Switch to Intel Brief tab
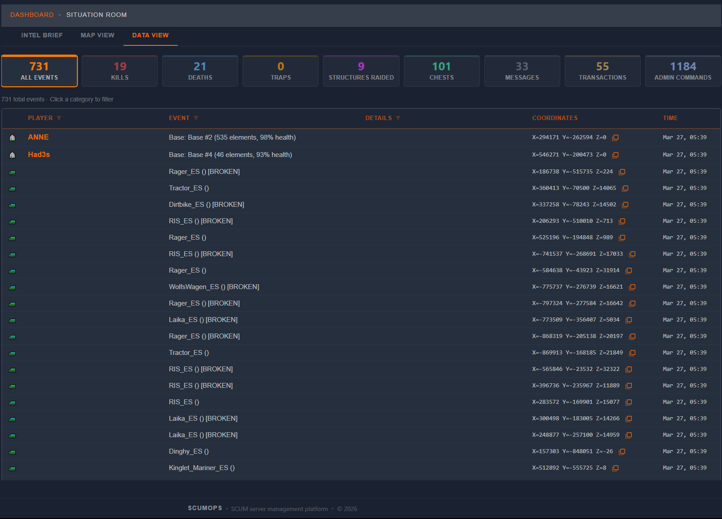This screenshot has width=722, height=519. pos(42,35)
